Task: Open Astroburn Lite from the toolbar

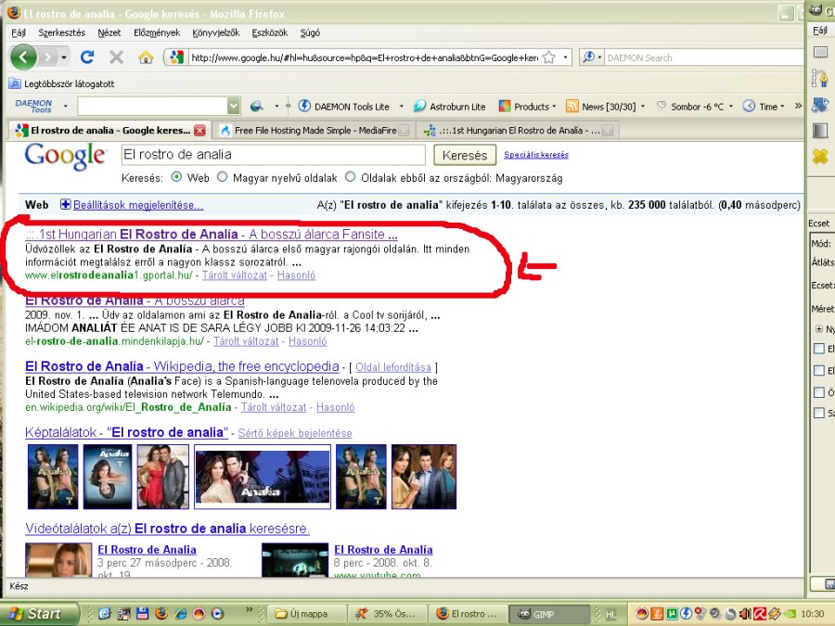Action: coord(449,107)
